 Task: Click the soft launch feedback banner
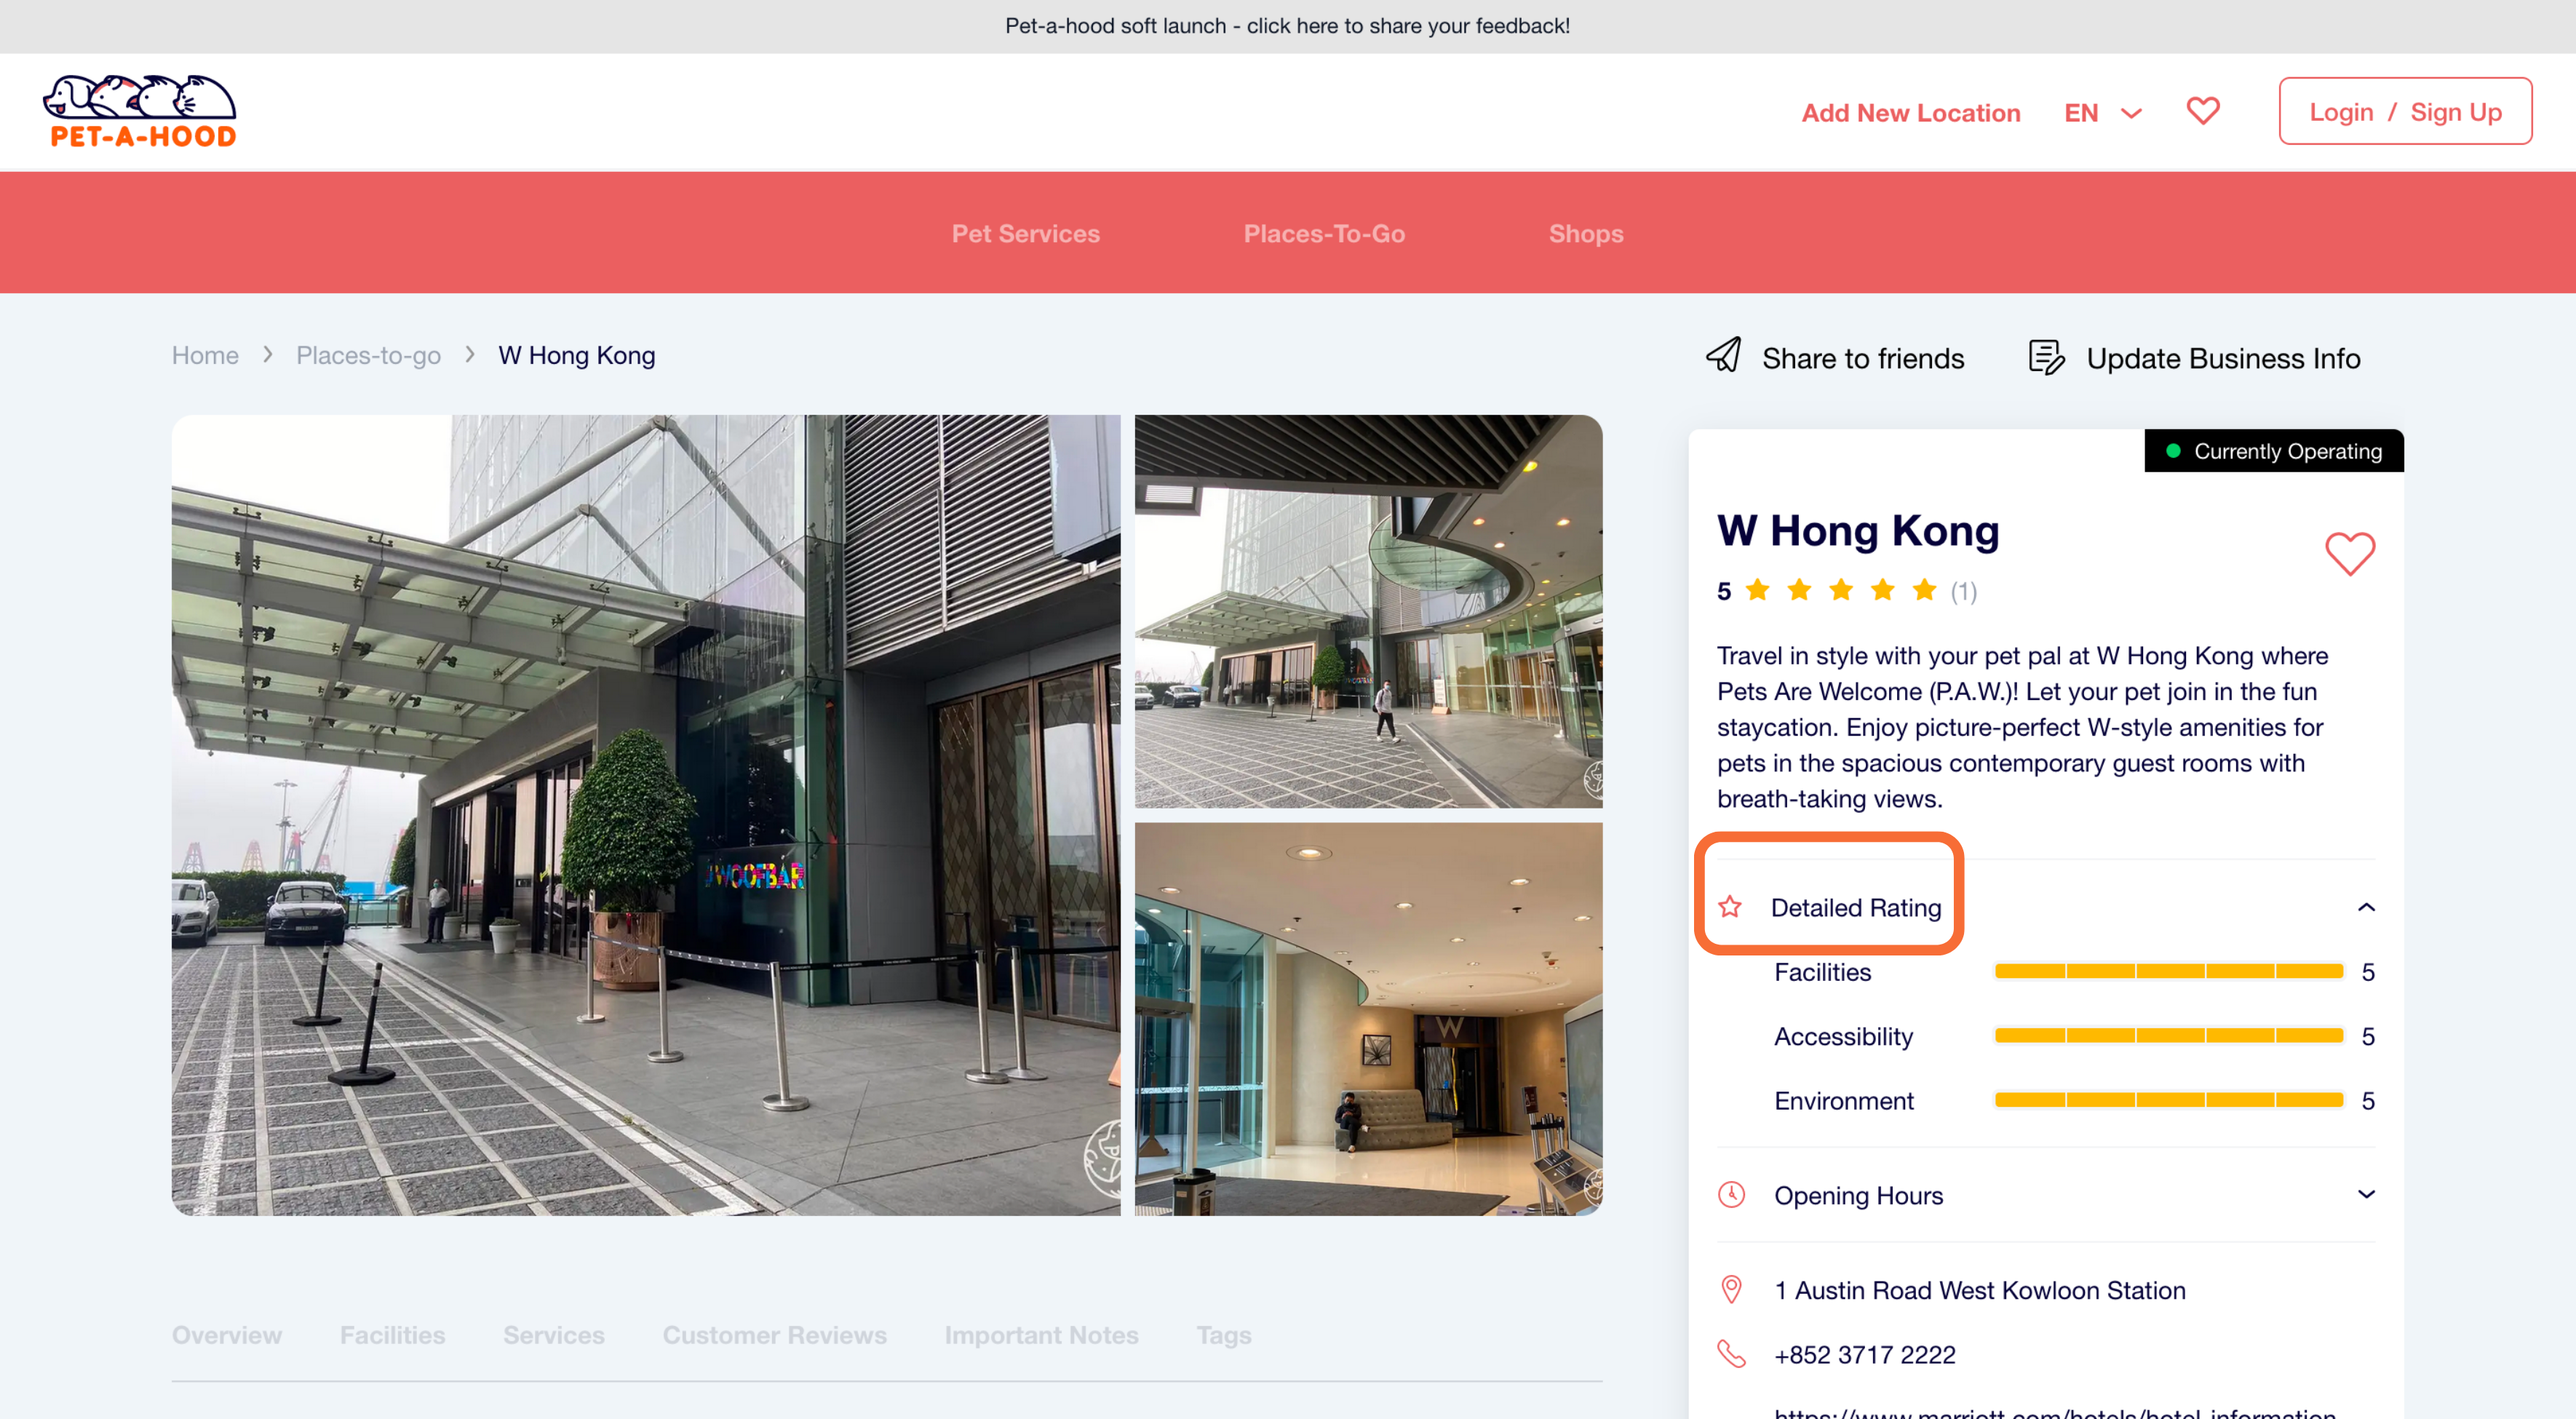(x=1288, y=26)
